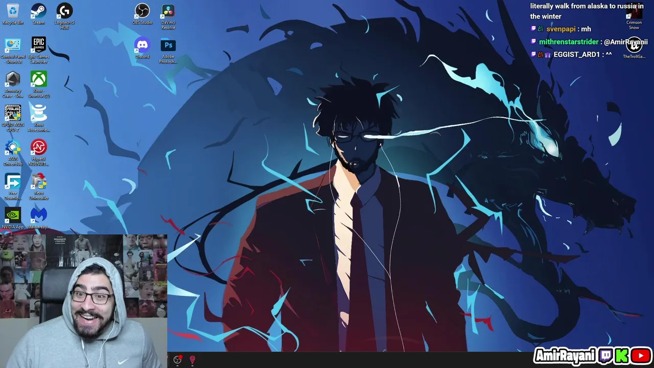654x368 pixels.
Task: Launch OBS Studio from the desktop
Action: [142, 14]
